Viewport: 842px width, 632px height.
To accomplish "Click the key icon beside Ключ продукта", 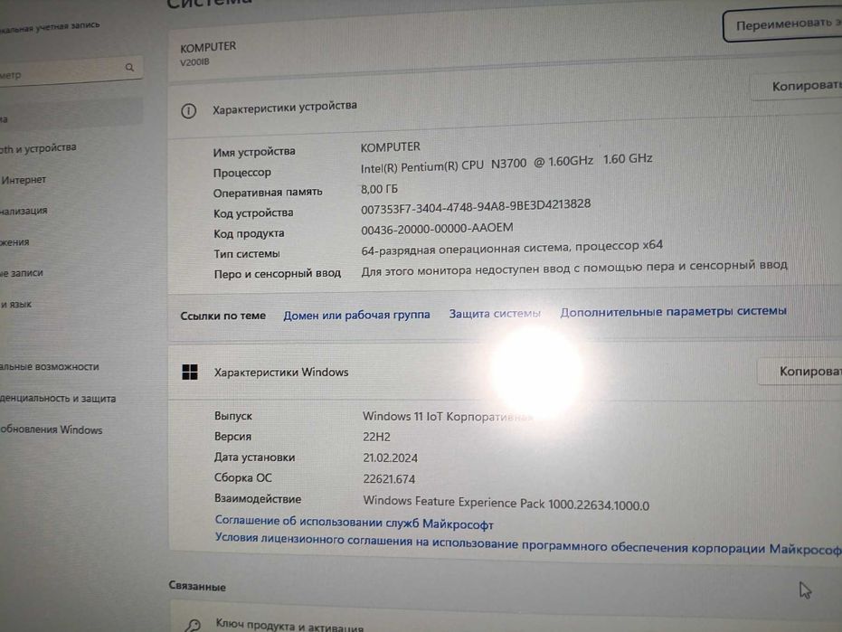I will click(x=193, y=626).
